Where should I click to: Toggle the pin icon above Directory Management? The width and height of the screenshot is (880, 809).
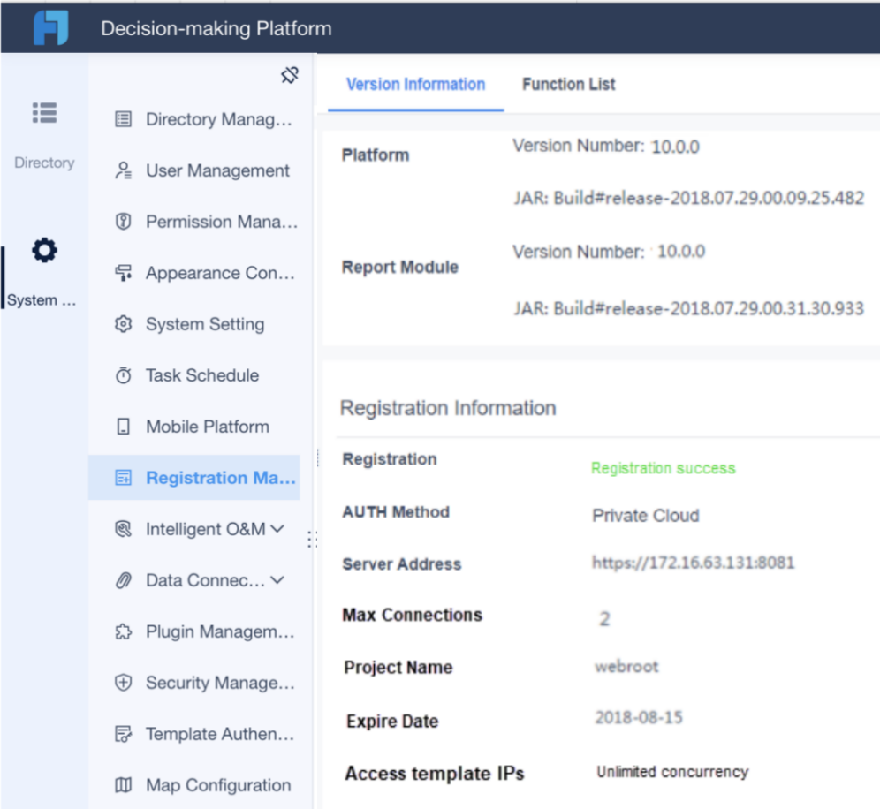[290, 75]
